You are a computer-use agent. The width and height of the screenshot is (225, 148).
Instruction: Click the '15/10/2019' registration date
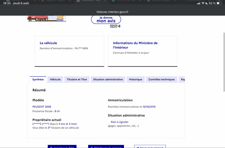pyautogui.click(x=149, y=107)
